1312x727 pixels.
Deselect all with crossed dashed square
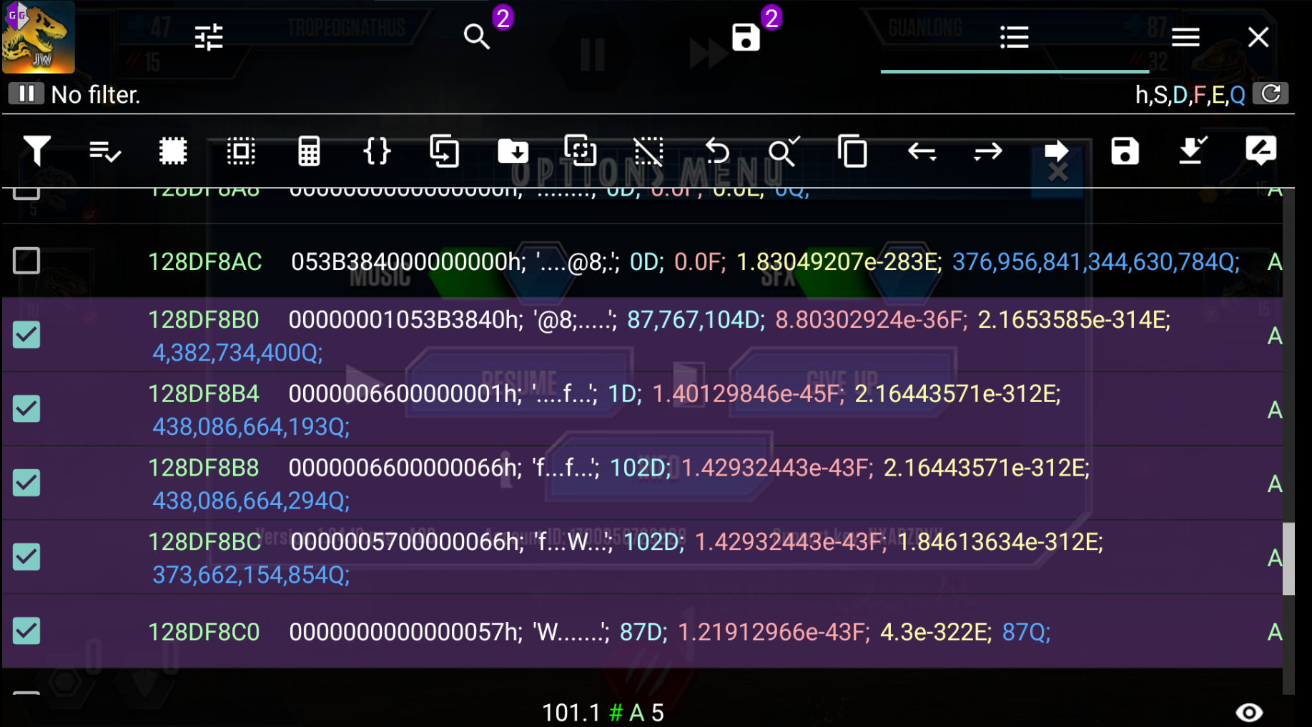(648, 151)
